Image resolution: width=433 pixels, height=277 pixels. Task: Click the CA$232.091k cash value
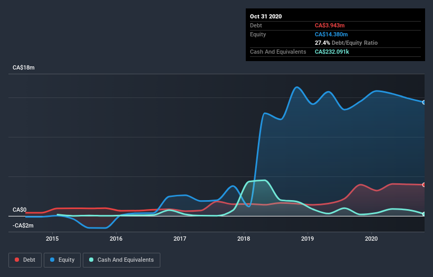pyautogui.click(x=332, y=52)
